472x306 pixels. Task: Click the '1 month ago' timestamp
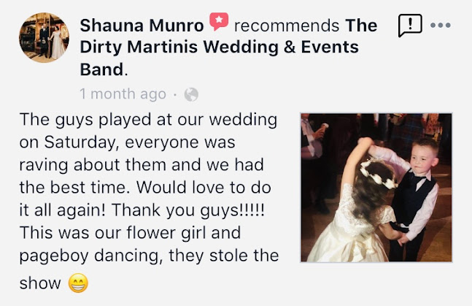(123, 93)
